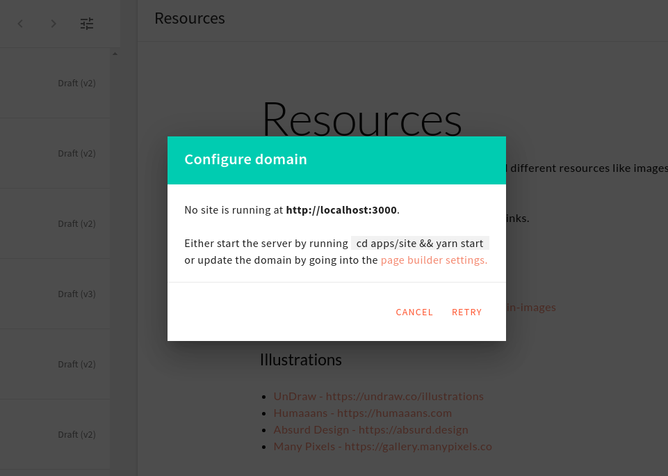Click the Resources title in the top bar

click(x=190, y=19)
